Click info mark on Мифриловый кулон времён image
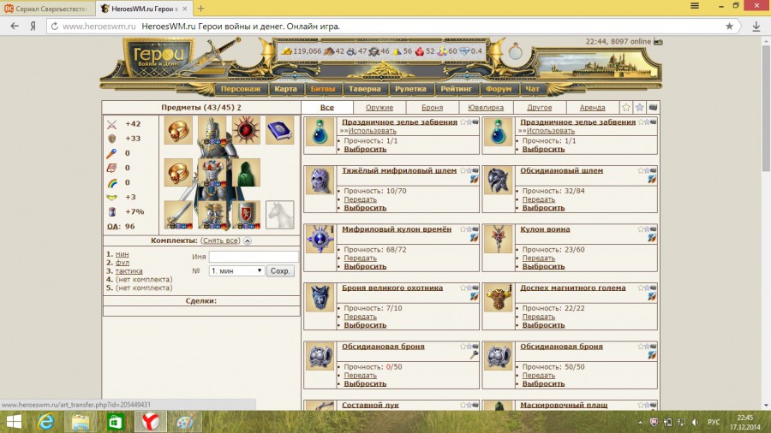 pos(332,228)
